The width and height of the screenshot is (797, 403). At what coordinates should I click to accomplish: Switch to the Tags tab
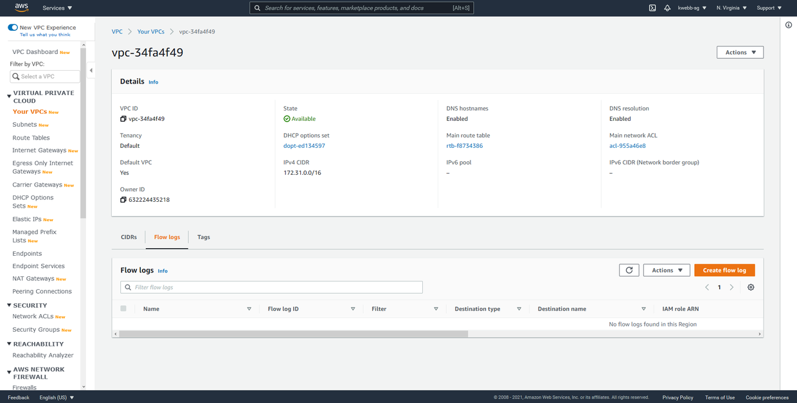pos(204,237)
